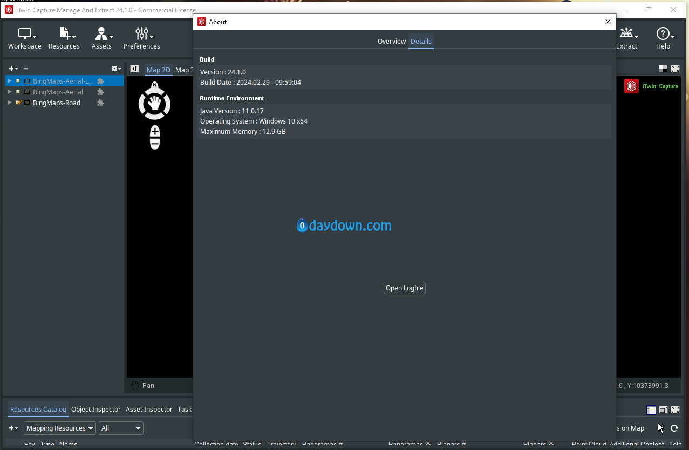
Task: Click the fullscreen map icon above the map
Action: [675, 69]
